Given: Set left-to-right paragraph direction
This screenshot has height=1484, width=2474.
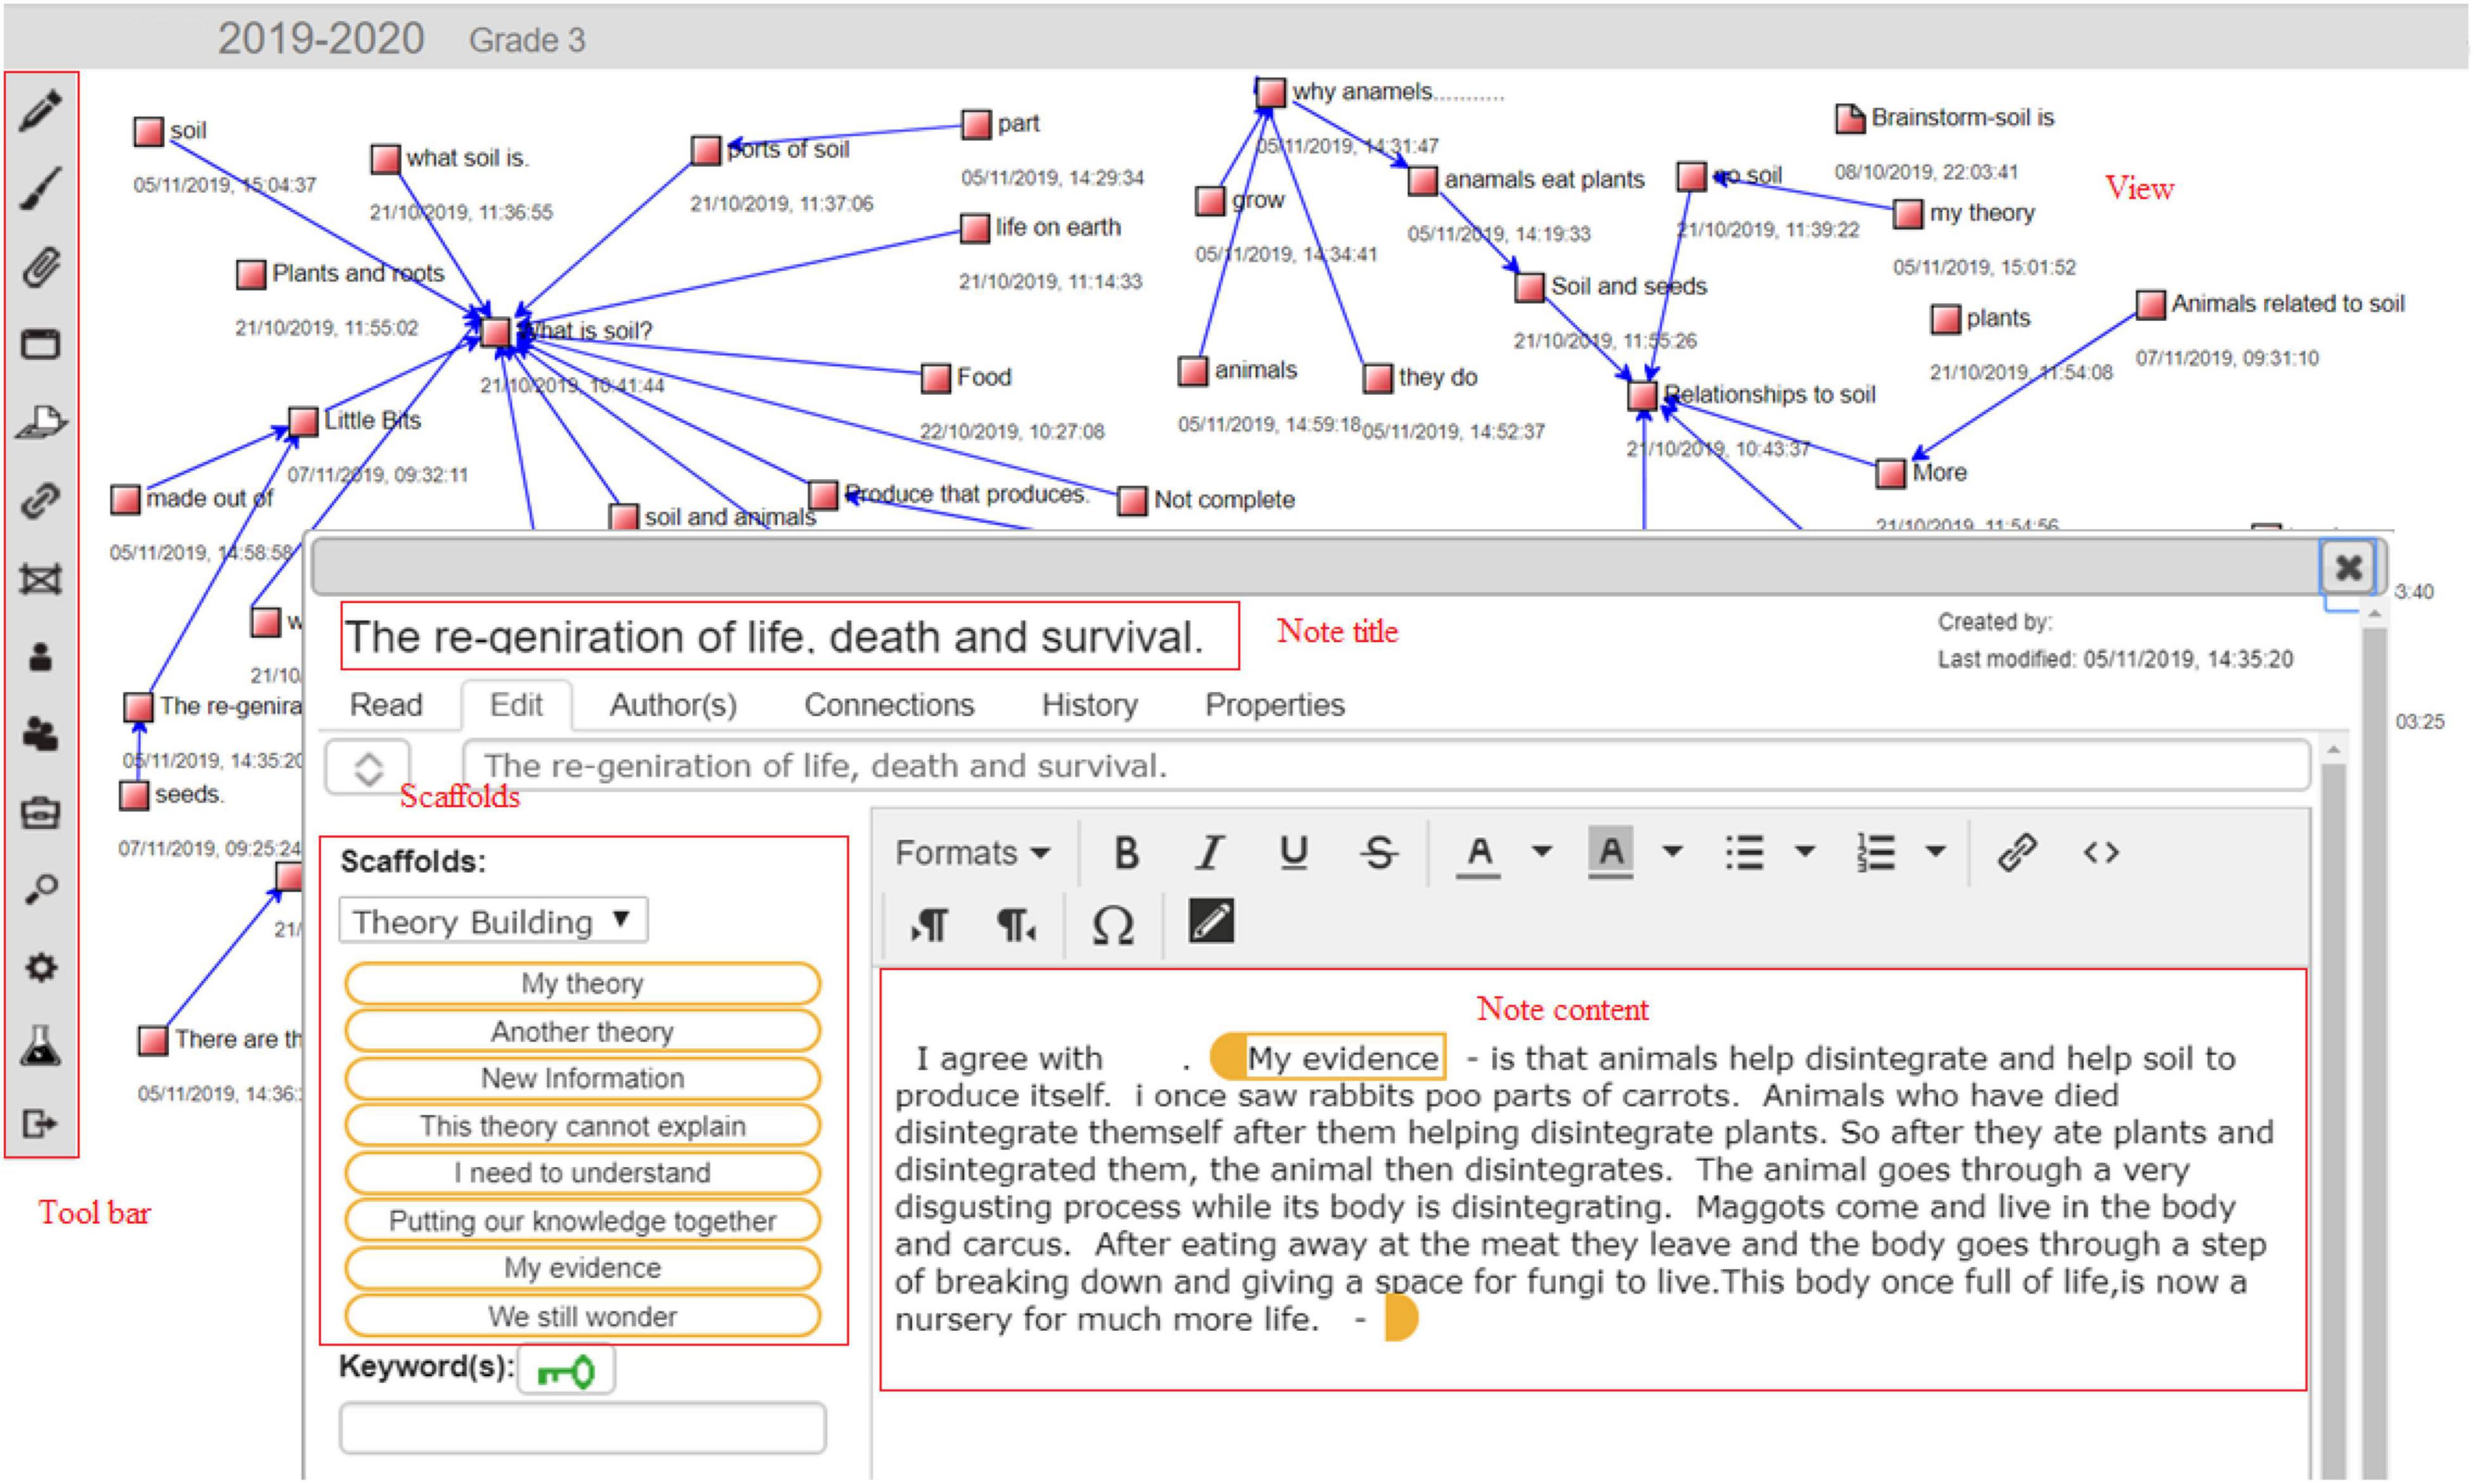Looking at the screenshot, I should [930, 924].
